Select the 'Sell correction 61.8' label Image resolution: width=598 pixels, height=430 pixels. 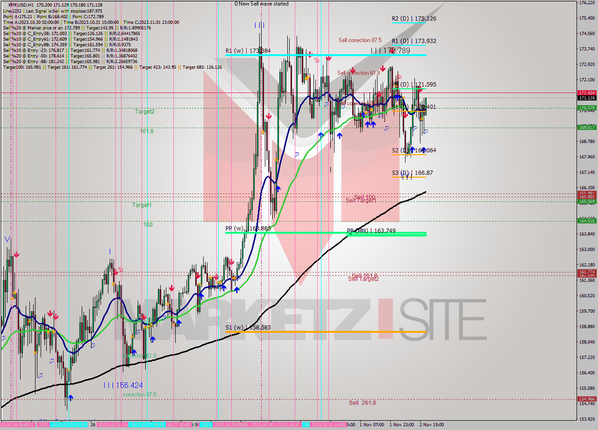pyautogui.click(x=358, y=73)
